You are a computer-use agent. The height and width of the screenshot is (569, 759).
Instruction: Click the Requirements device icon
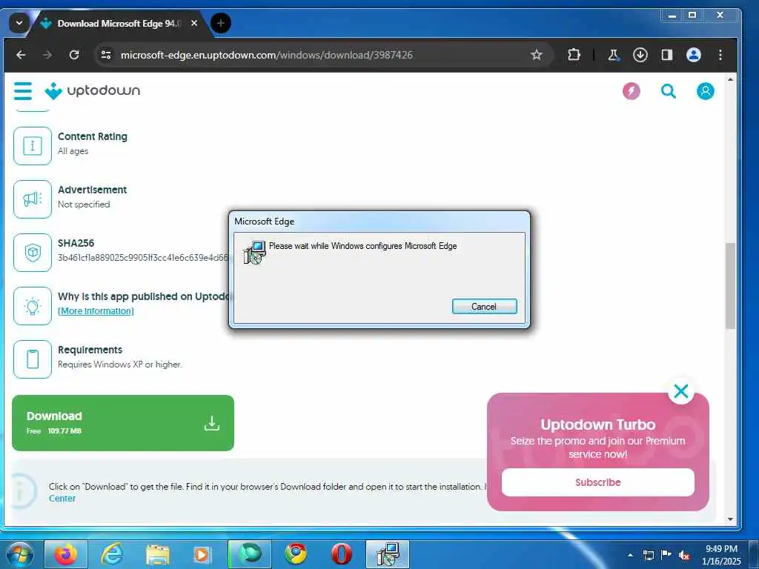pyautogui.click(x=33, y=359)
